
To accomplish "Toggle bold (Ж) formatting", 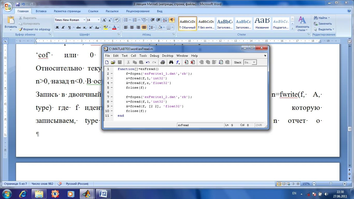I will point(57,27).
